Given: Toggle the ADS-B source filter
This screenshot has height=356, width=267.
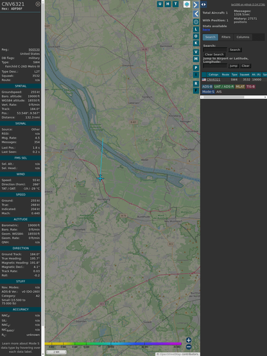Looking at the screenshot, I should pos(207,87).
